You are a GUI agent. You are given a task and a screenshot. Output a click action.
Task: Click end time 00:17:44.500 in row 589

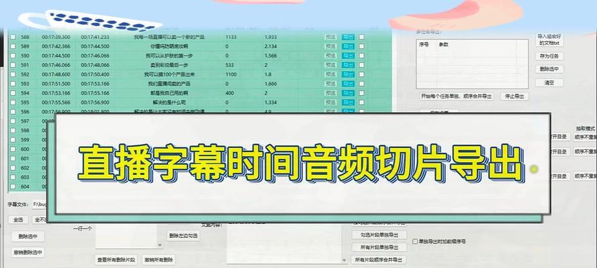point(95,46)
